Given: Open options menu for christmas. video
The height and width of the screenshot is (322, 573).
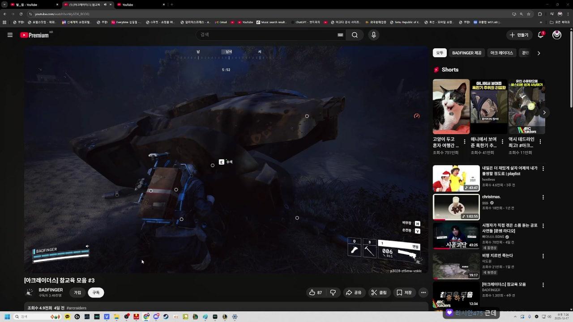Looking at the screenshot, I should click(543, 197).
